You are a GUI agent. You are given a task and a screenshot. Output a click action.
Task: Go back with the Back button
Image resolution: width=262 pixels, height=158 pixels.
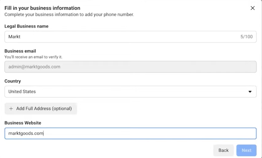coord(223,150)
